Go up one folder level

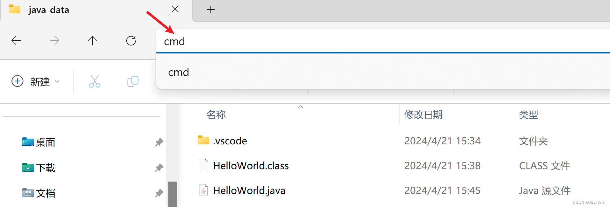tap(92, 40)
